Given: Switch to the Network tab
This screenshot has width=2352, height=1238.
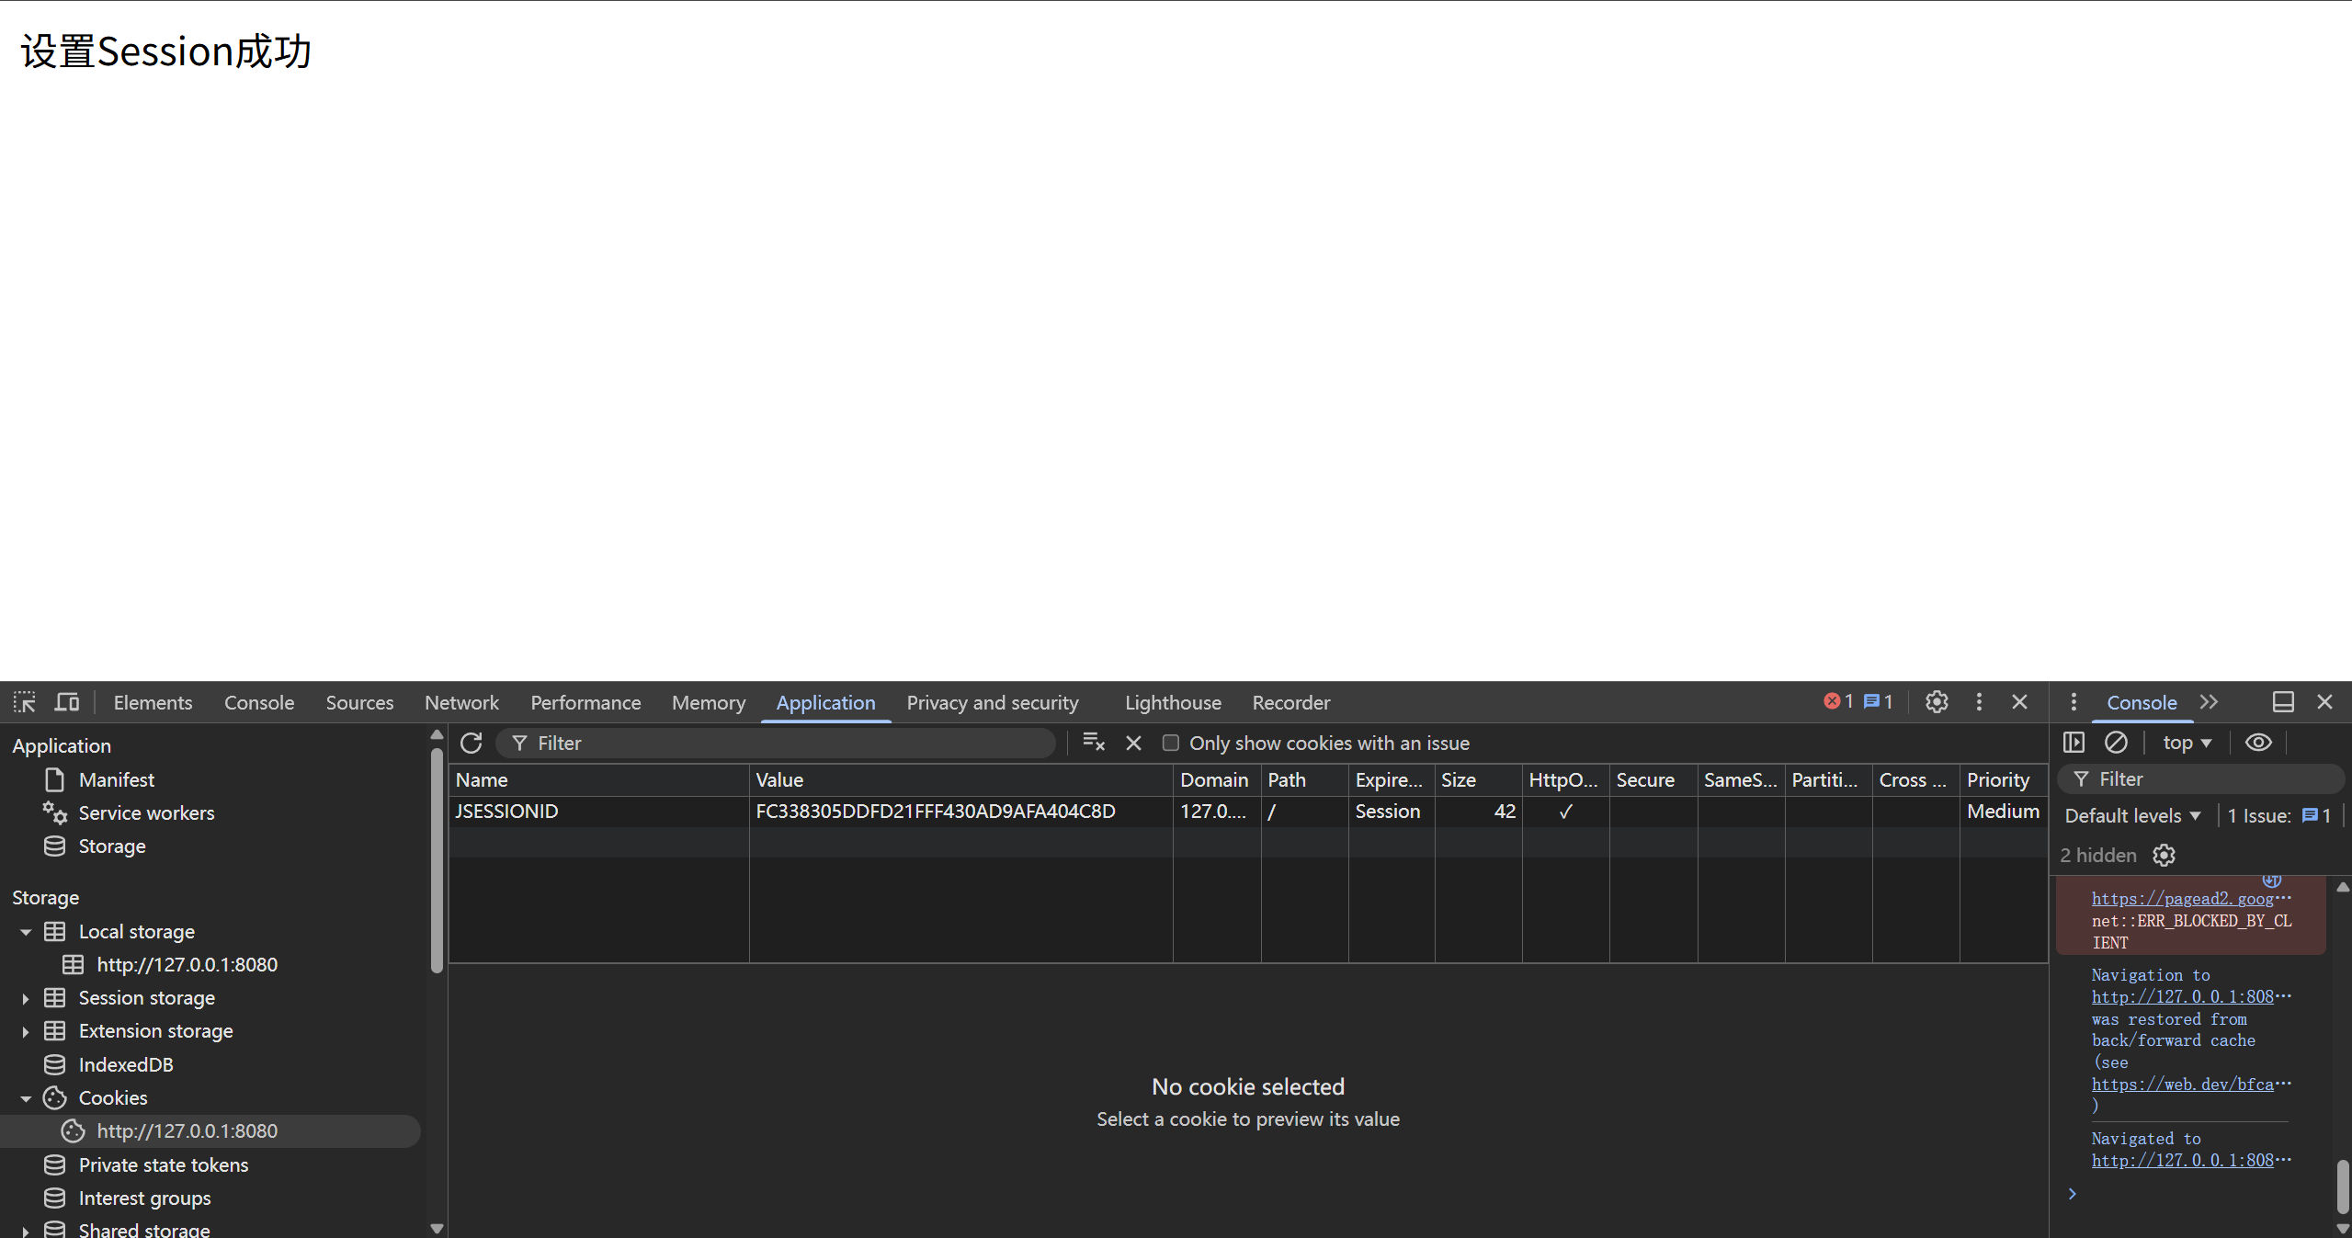Looking at the screenshot, I should click(461, 702).
